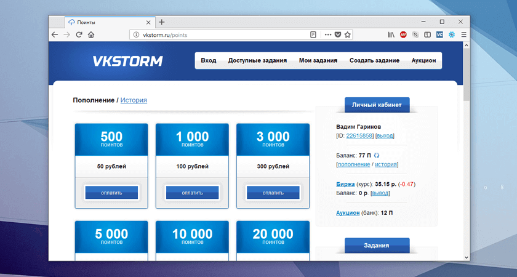Open Мои задания in navigation
The height and width of the screenshot is (277, 517).
(x=318, y=60)
